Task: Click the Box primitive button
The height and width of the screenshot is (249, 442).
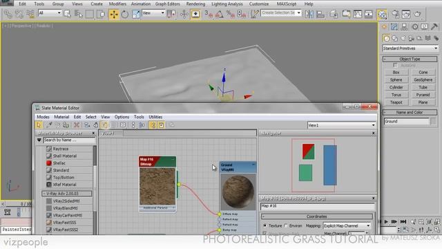Action: (x=396, y=72)
